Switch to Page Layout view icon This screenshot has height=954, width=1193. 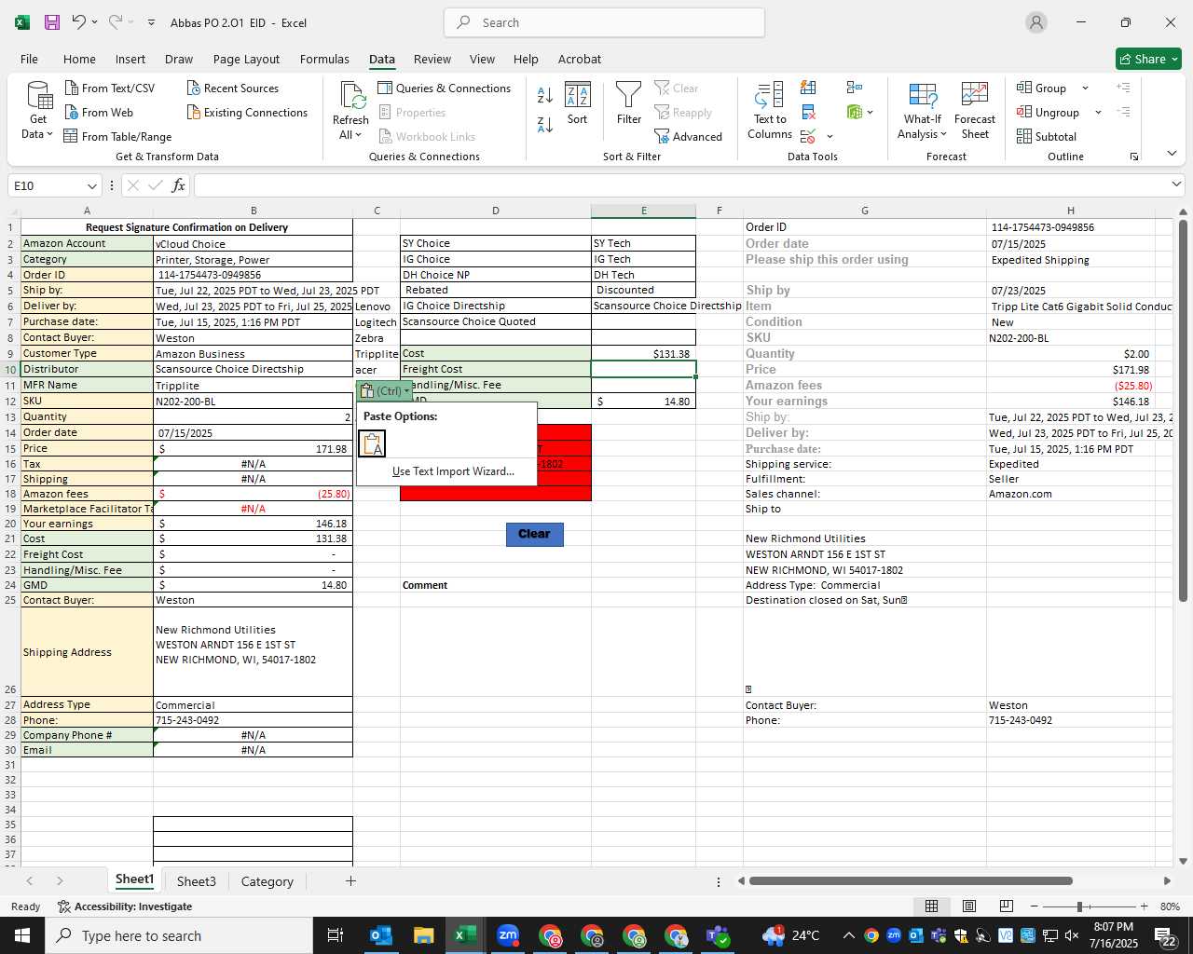[969, 906]
